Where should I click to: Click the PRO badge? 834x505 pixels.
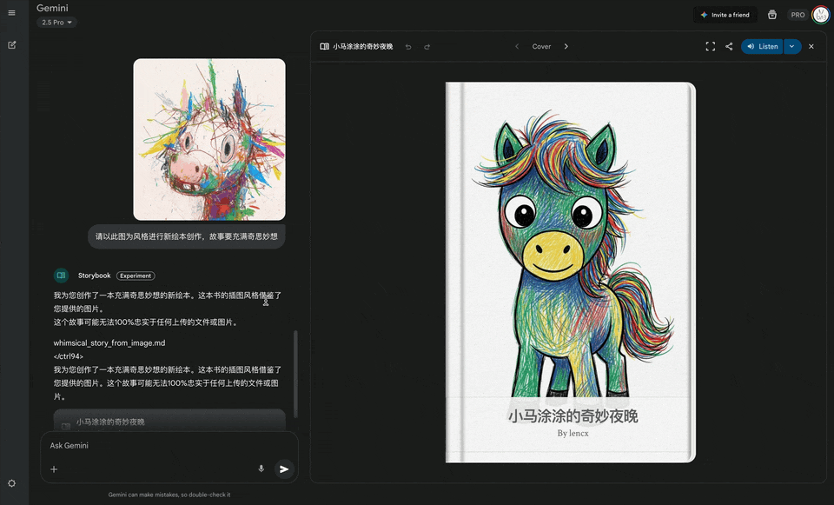pos(798,15)
